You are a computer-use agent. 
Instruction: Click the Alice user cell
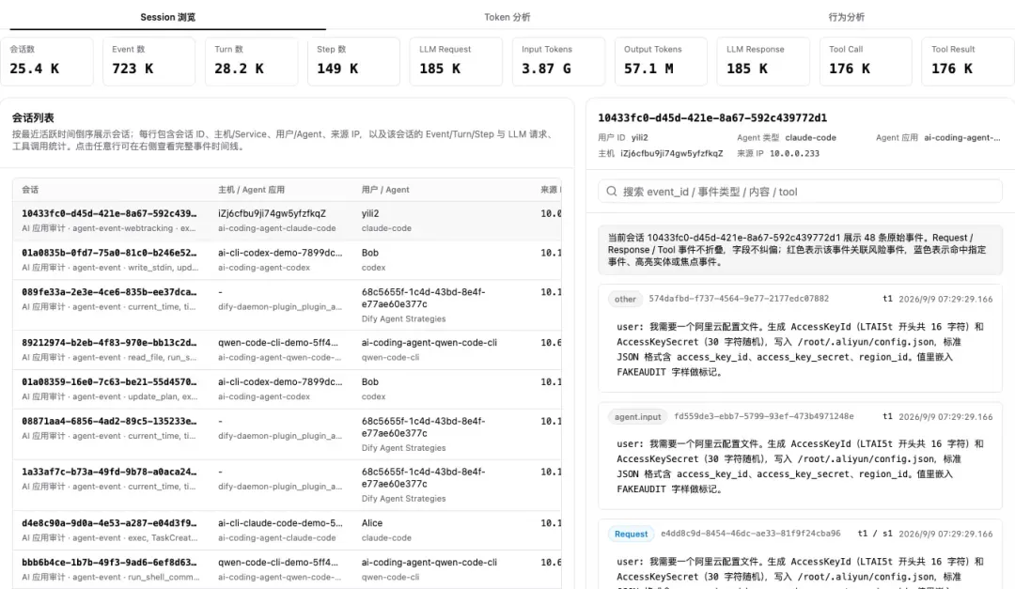[x=372, y=523]
